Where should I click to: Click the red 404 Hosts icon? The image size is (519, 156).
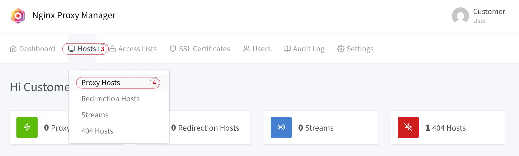[x=408, y=127]
